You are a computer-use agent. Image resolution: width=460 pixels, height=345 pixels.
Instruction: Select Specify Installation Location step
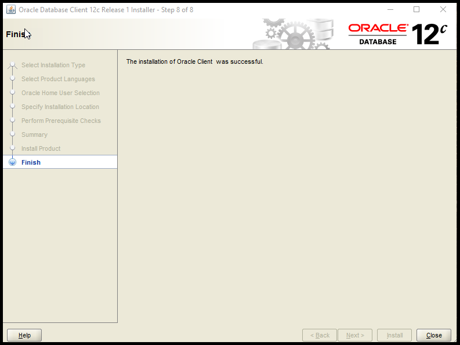pyautogui.click(x=60, y=107)
